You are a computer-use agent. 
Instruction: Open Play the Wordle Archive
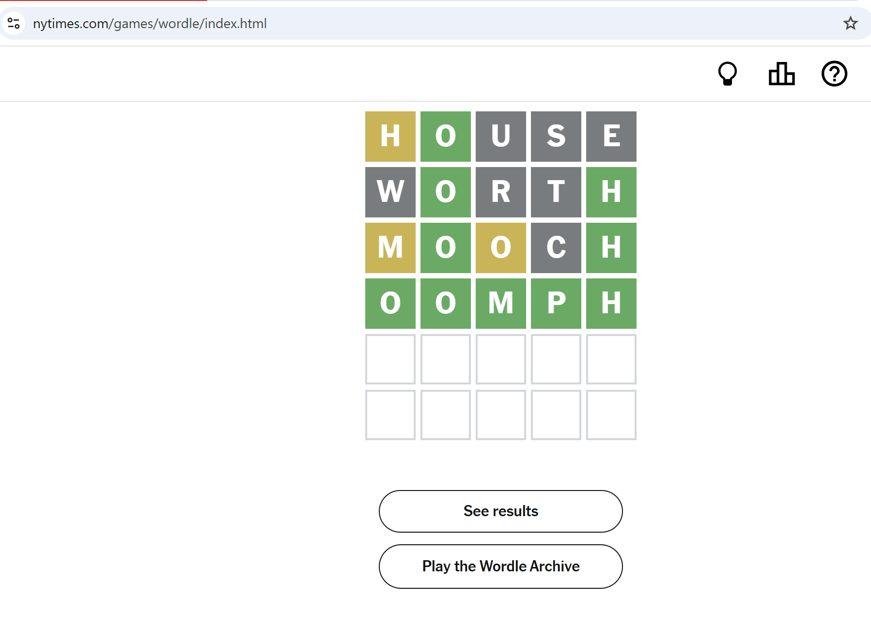tap(500, 566)
